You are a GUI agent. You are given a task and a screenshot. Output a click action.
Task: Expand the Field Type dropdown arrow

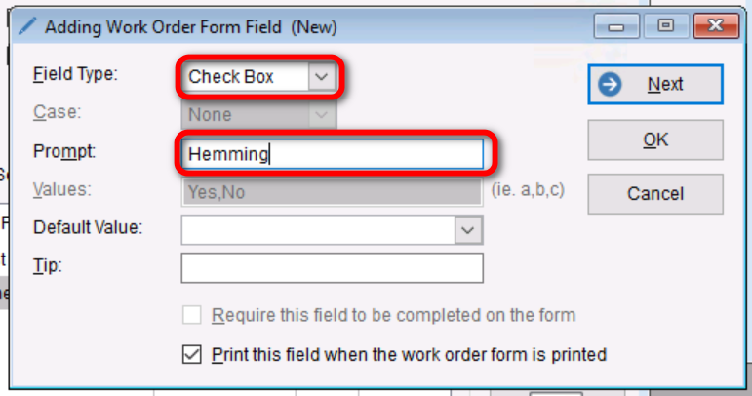(321, 76)
